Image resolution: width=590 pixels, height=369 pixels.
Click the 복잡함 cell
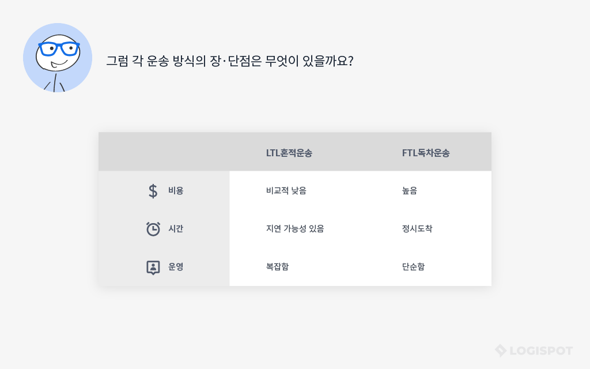[277, 267]
